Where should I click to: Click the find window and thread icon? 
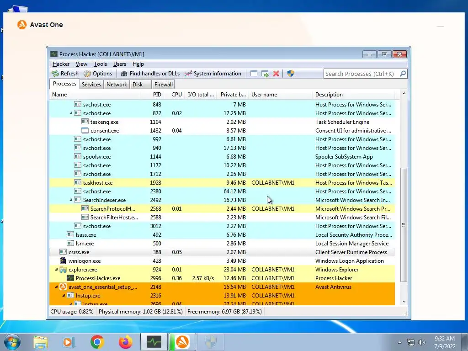pyautogui.click(x=265, y=74)
